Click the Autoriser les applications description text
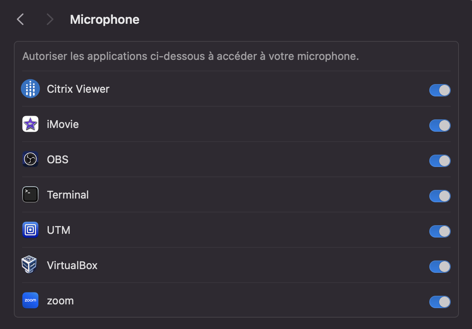Viewport: 472px width, 329px height. (190, 56)
